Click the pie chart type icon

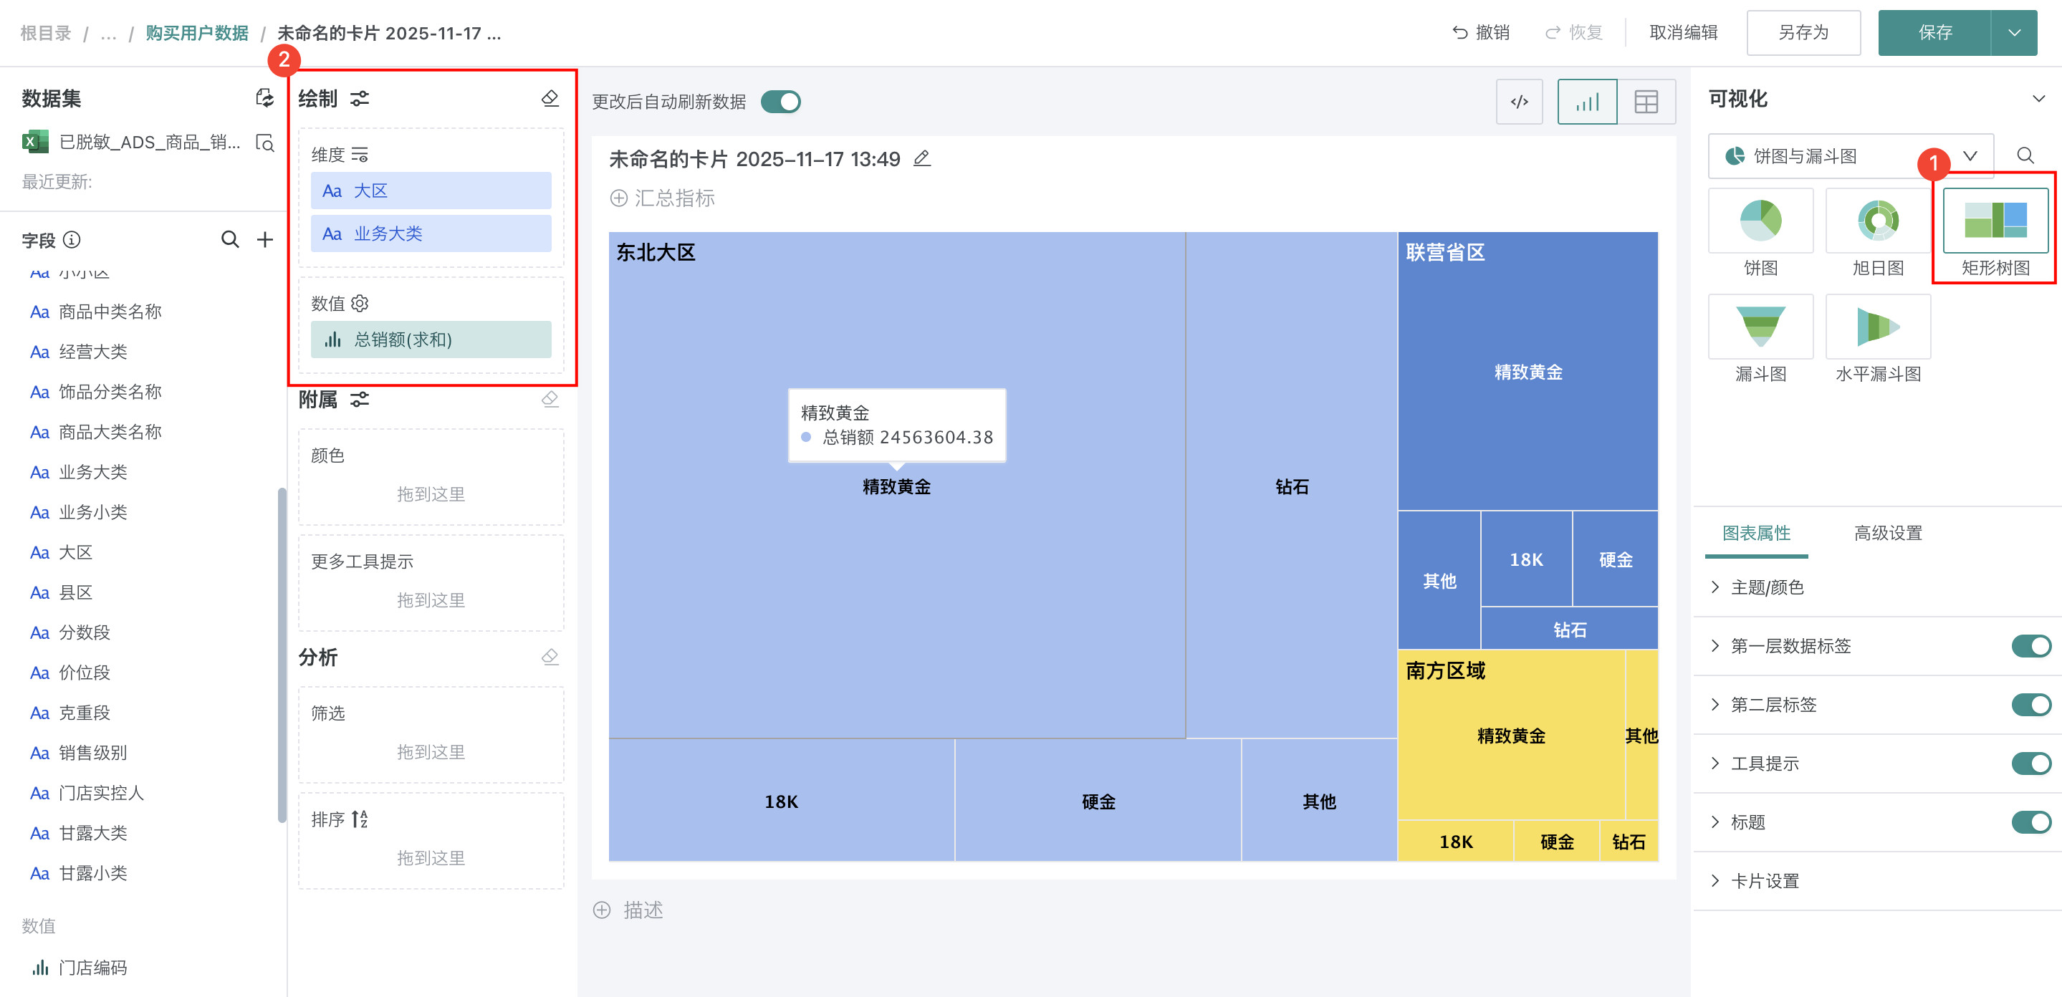[x=1760, y=221]
